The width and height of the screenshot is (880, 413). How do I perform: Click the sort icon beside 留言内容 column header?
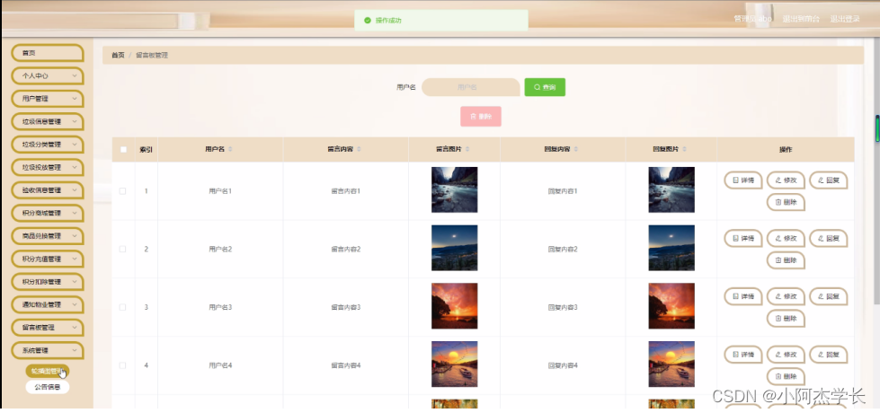[360, 150]
